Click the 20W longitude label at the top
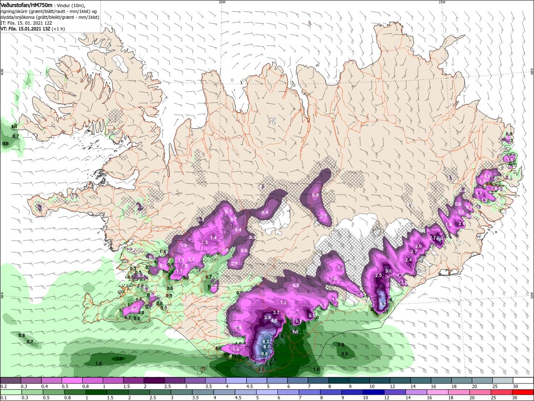534x401 pixels. pyautogui.click(x=222, y=2)
